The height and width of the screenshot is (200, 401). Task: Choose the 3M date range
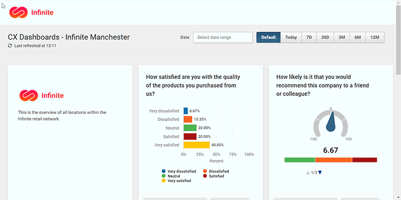coord(342,37)
